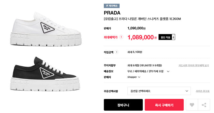Add item to cart with 장바구니
This screenshot has height=113, width=214.
(123, 105)
